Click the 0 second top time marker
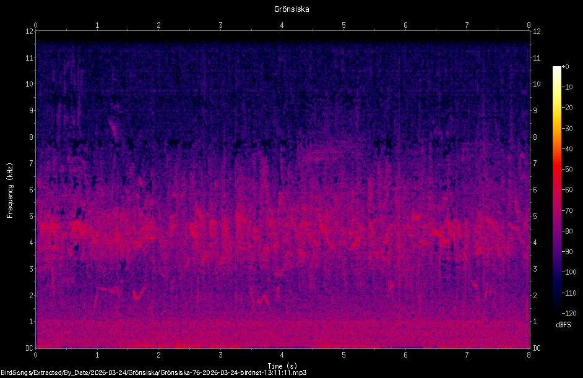This screenshot has width=583, height=378. pos(36,25)
